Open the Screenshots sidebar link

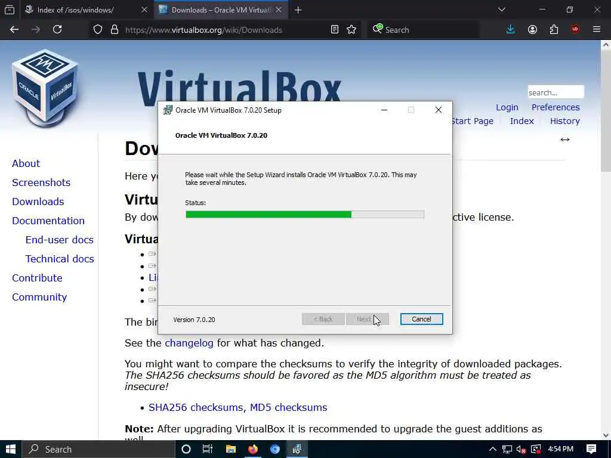pyautogui.click(x=41, y=182)
